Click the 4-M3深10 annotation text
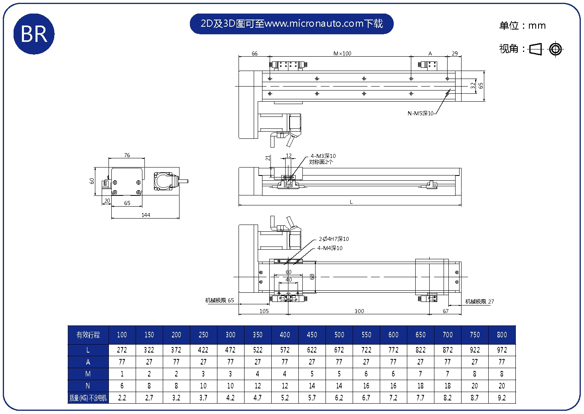This screenshot has height=414, width=584. click(323, 156)
